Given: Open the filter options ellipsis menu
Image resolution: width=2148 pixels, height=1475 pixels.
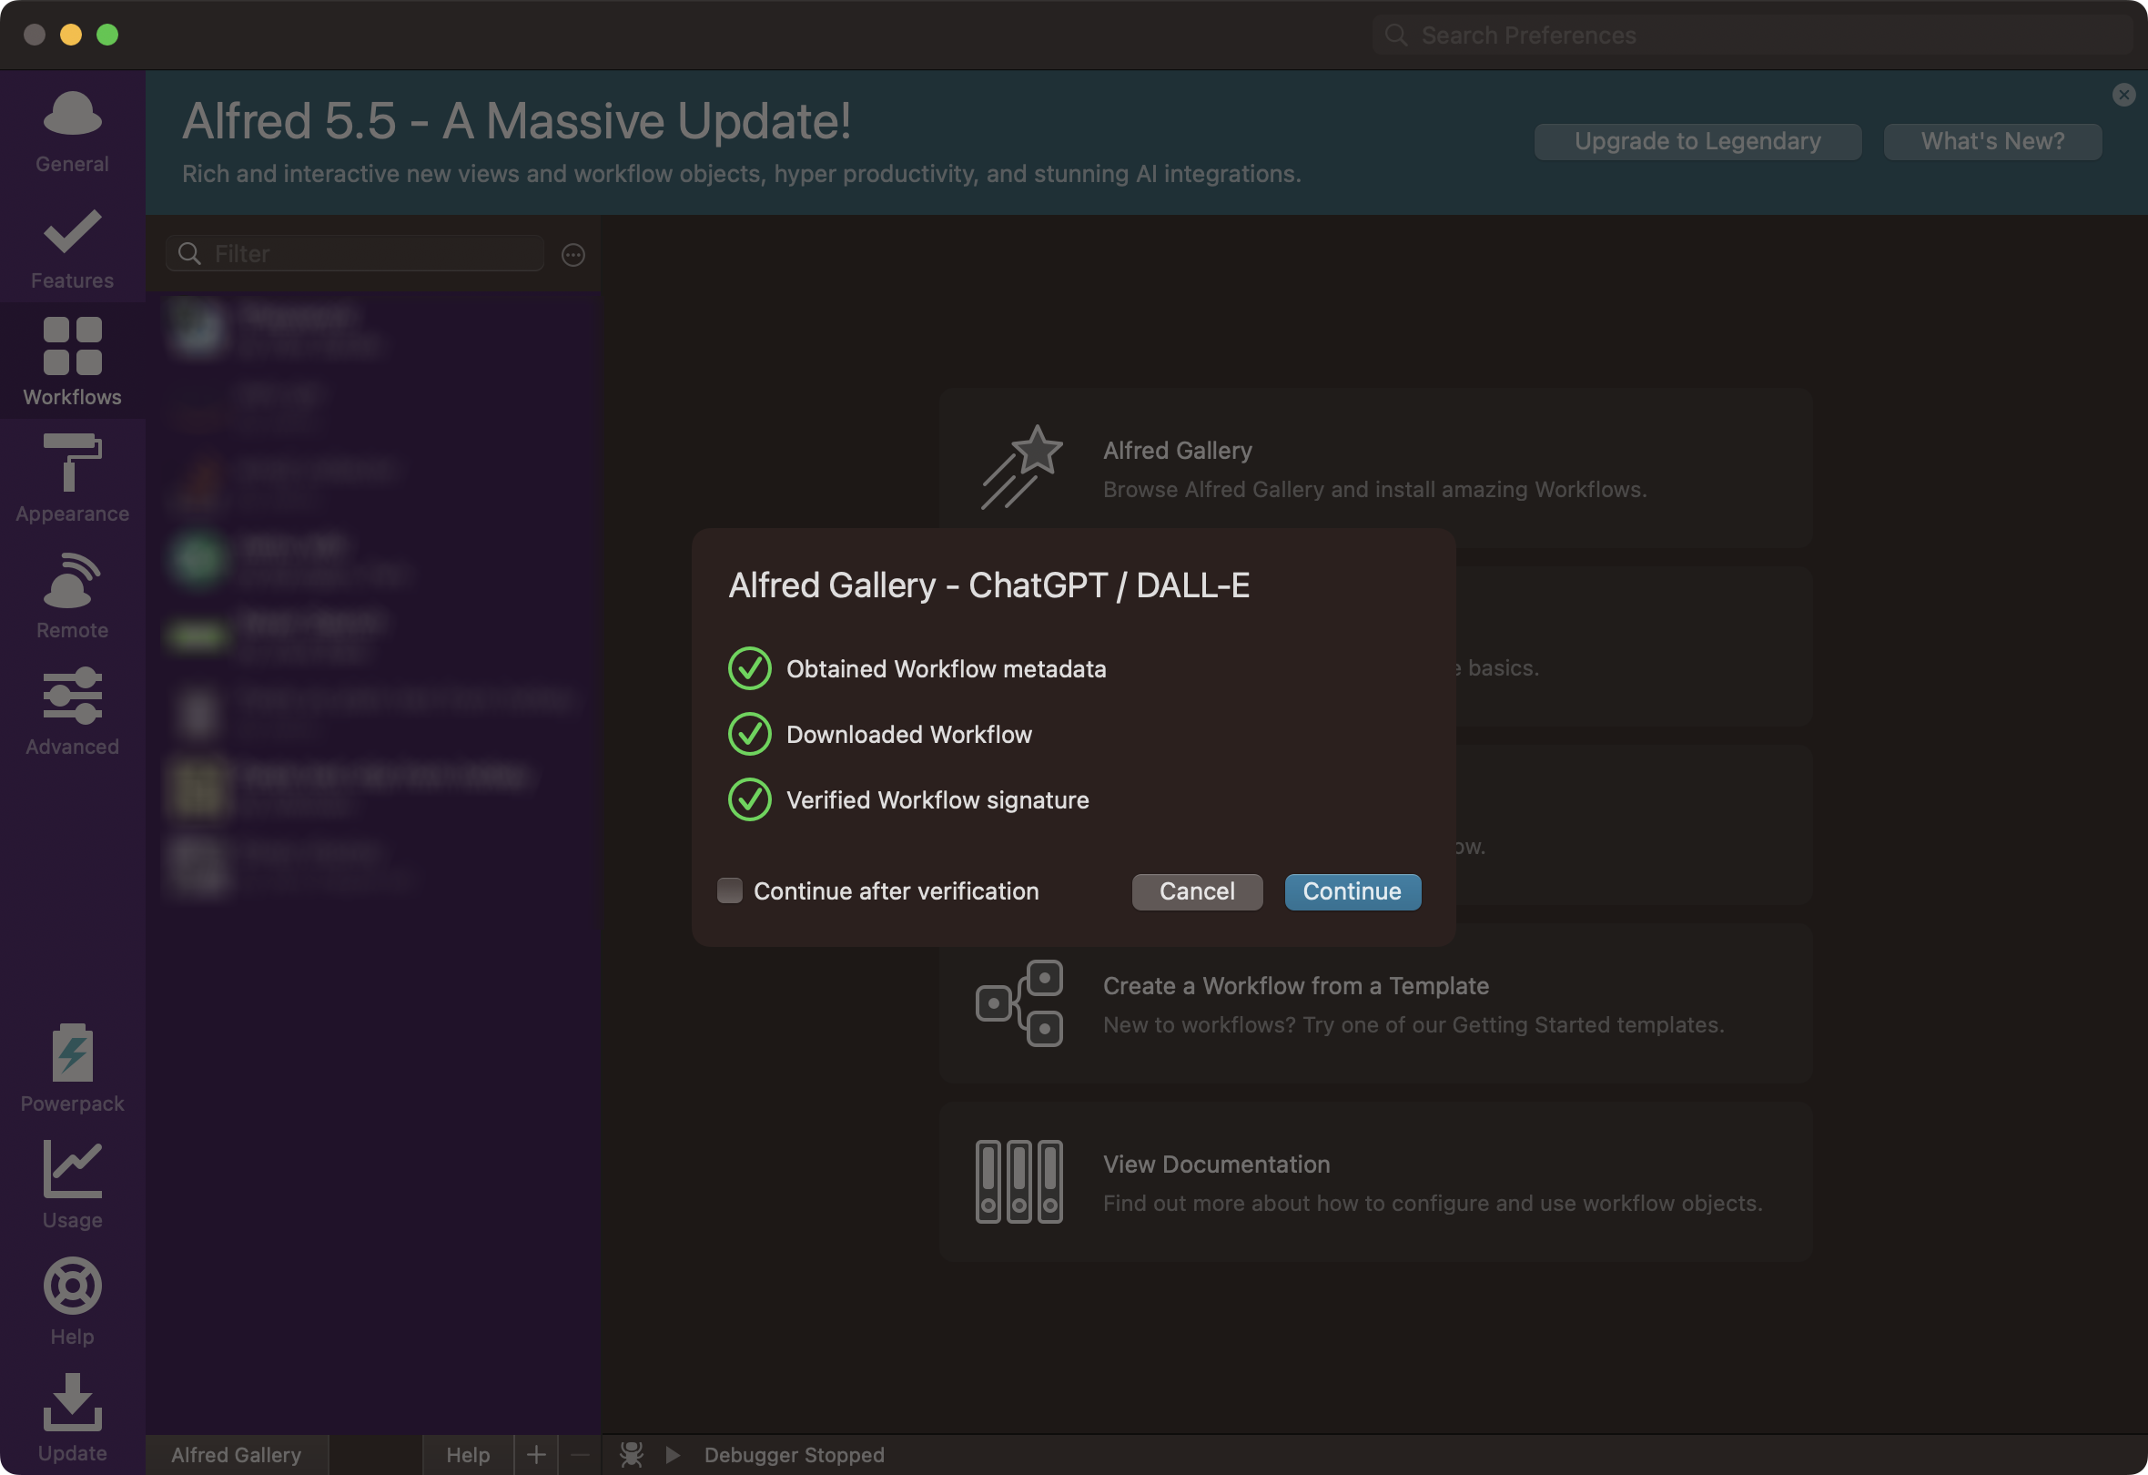Looking at the screenshot, I should coord(573,254).
